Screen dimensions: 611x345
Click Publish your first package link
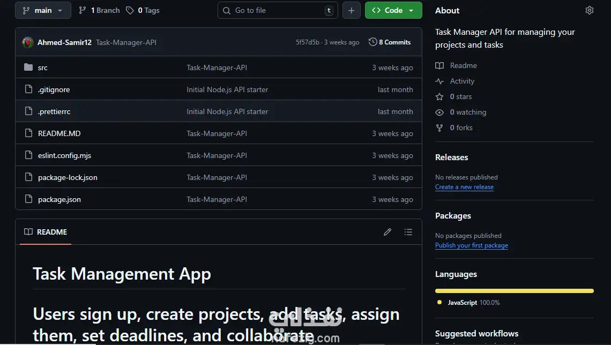coord(472,245)
